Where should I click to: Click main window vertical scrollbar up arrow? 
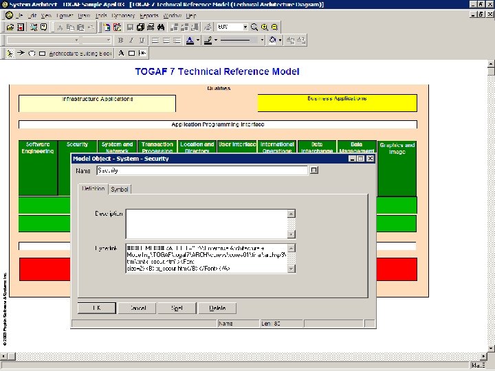491,64
